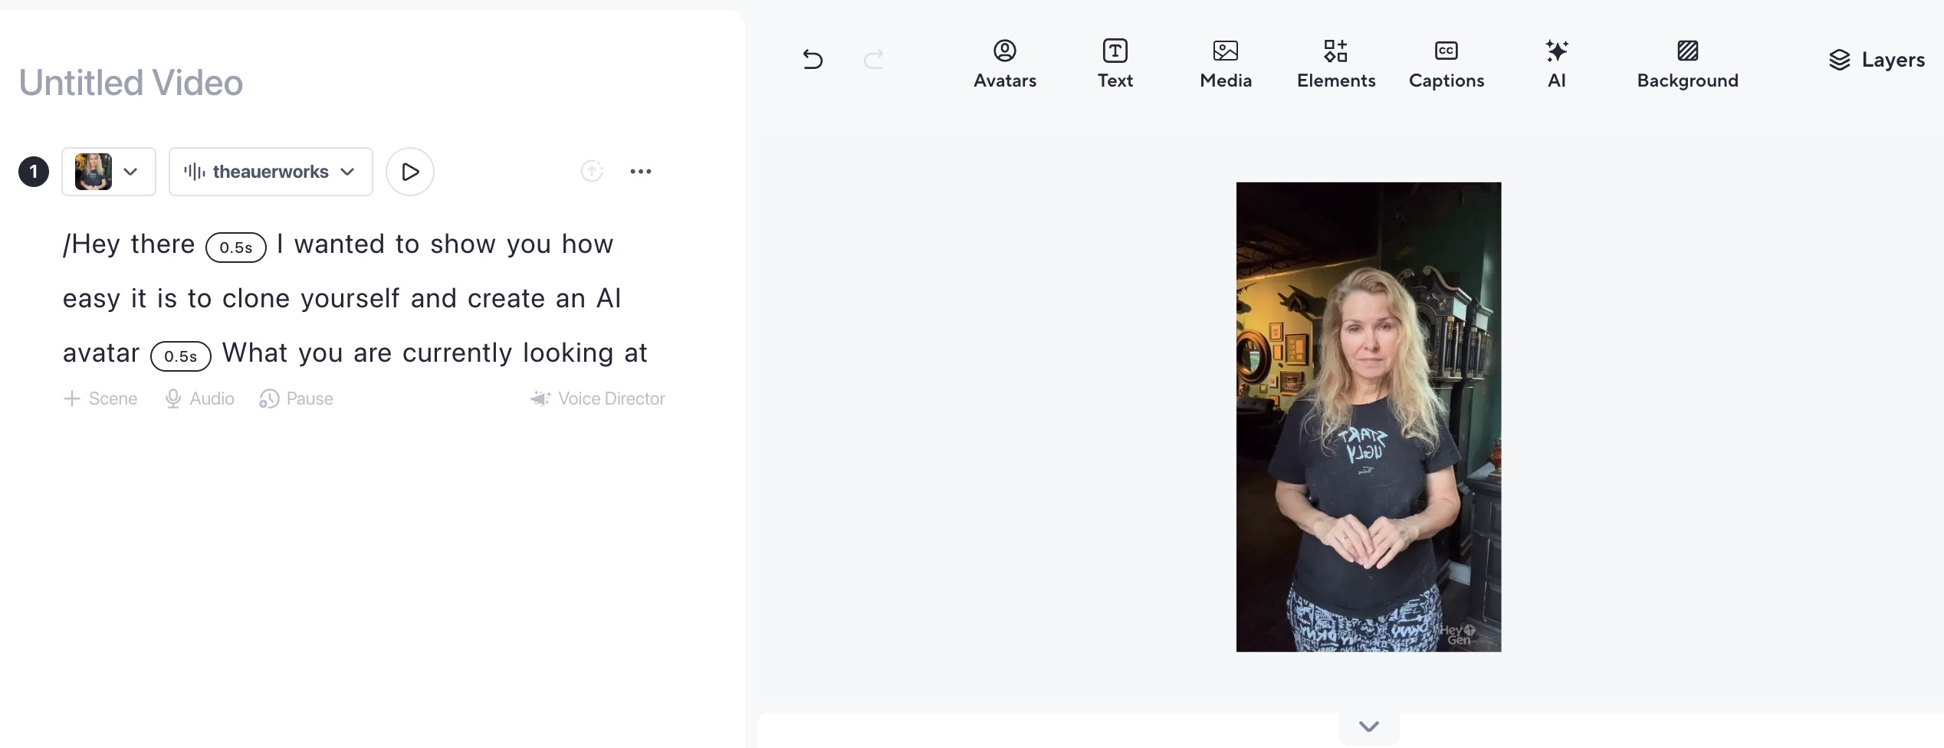This screenshot has width=1944, height=748.
Task: Open the Media library
Action: tap(1225, 64)
